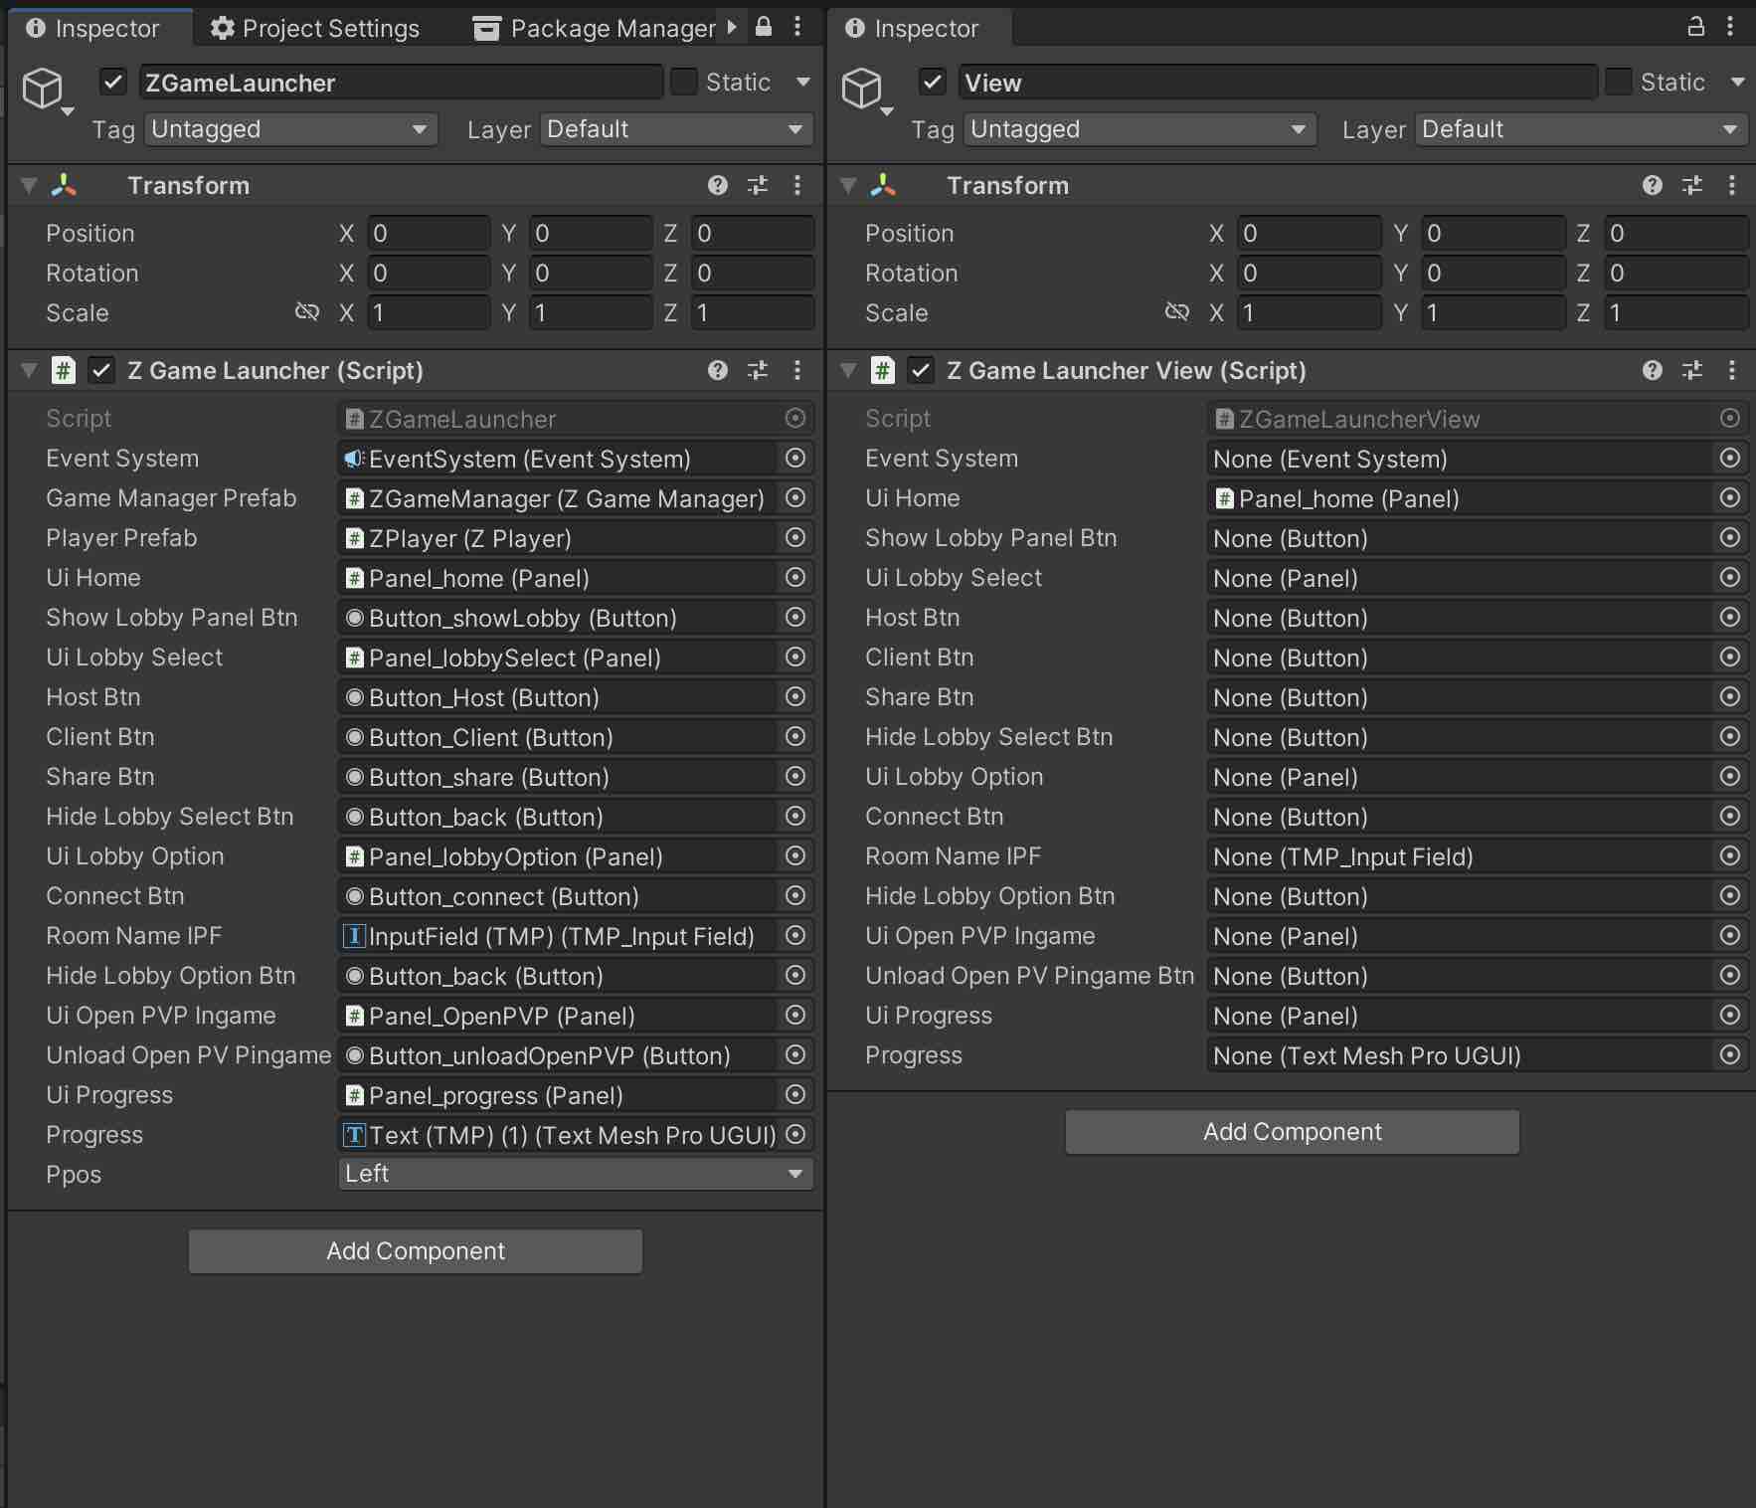The height and width of the screenshot is (1508, 1756).
Task: Collapse Z Game Launcher View script foldout
Action: [x=848, y=371]
